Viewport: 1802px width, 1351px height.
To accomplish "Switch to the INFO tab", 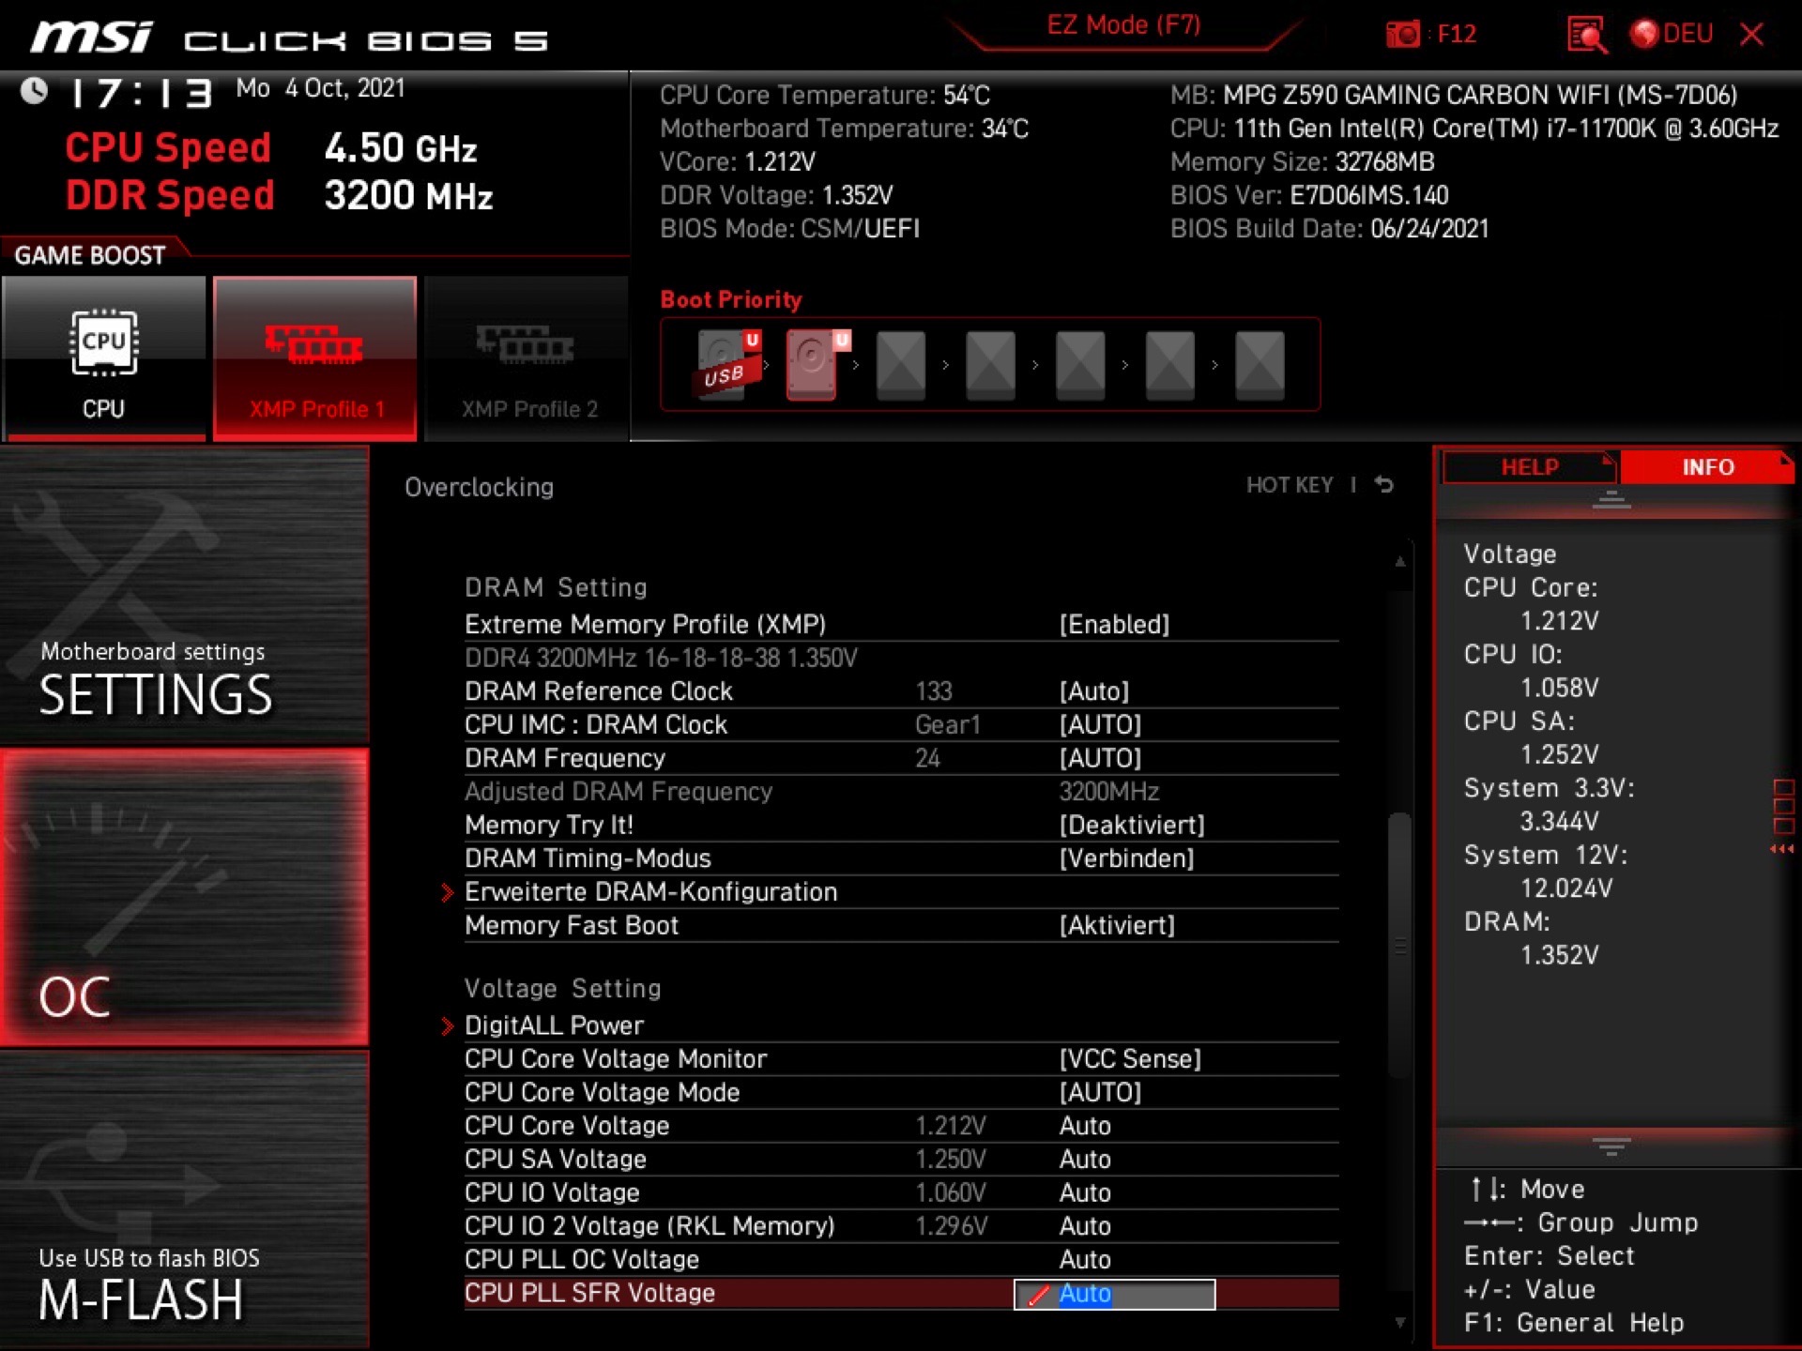I will pos(1707,467).
